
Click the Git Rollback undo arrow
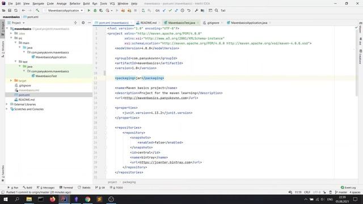pos(189,10)
